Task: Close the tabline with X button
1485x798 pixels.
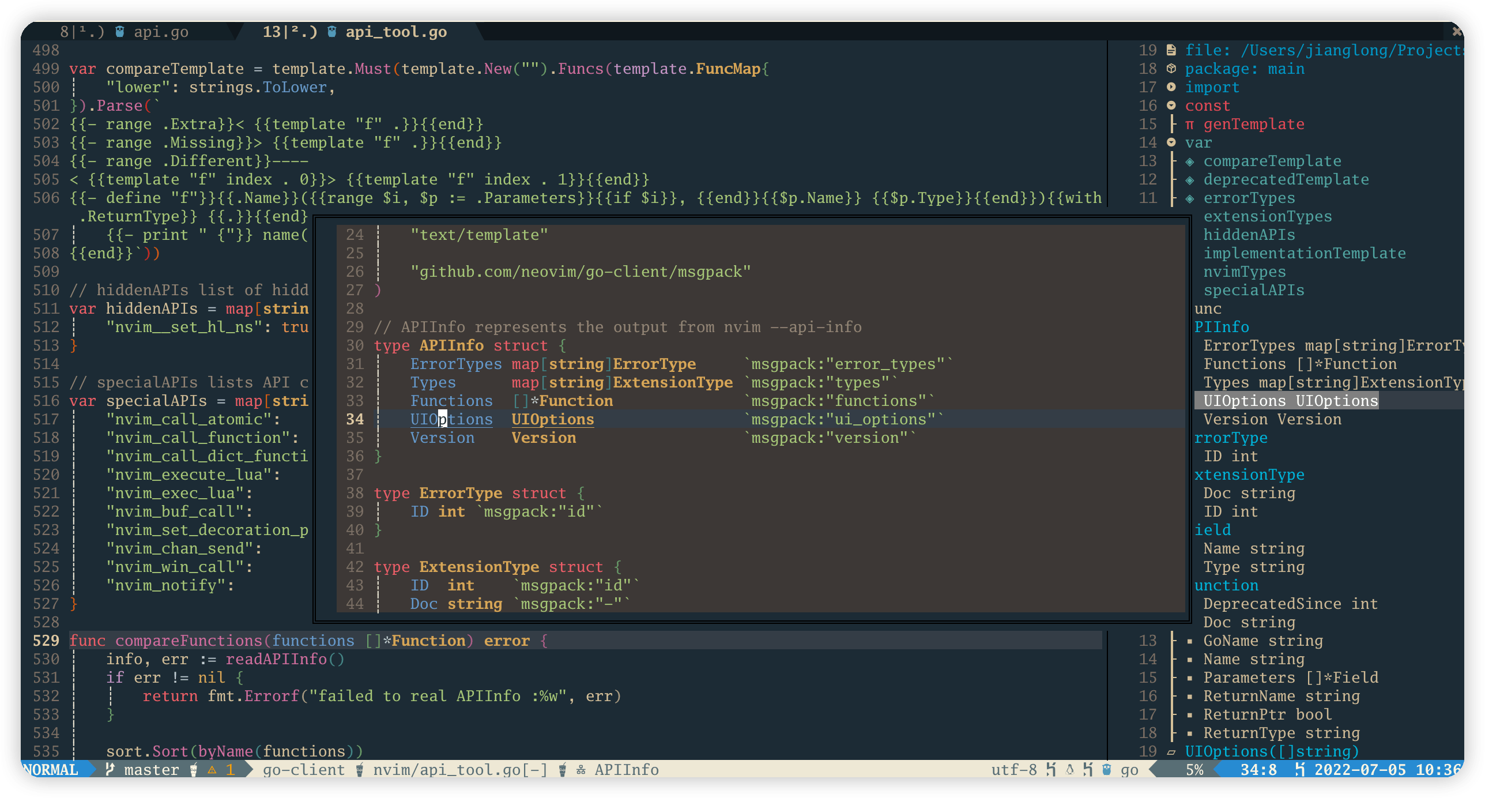Action: pyautogui.click(x=1456, y=31)
